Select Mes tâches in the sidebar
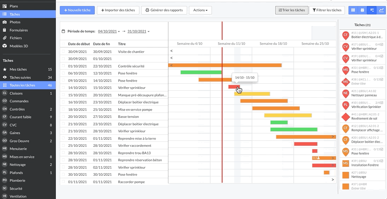The width and height of the screenshot is (387, 199). [18, 70]
